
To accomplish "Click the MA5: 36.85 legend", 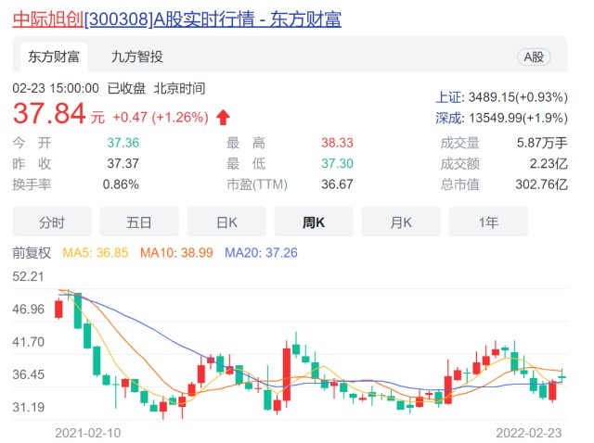I will (96, 253).
